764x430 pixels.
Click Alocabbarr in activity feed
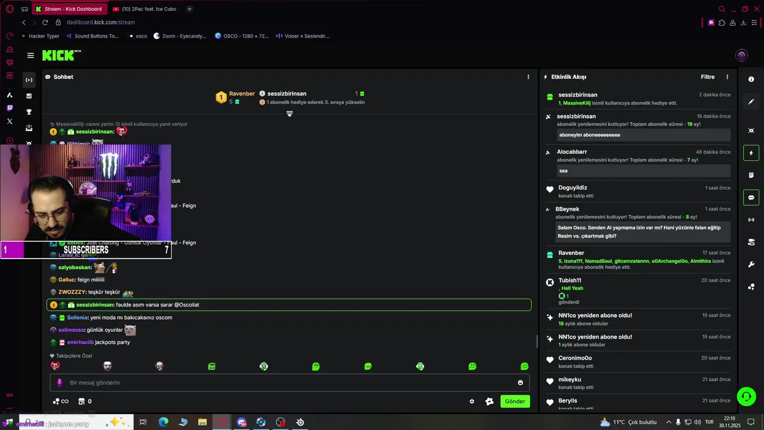(572, 152)
